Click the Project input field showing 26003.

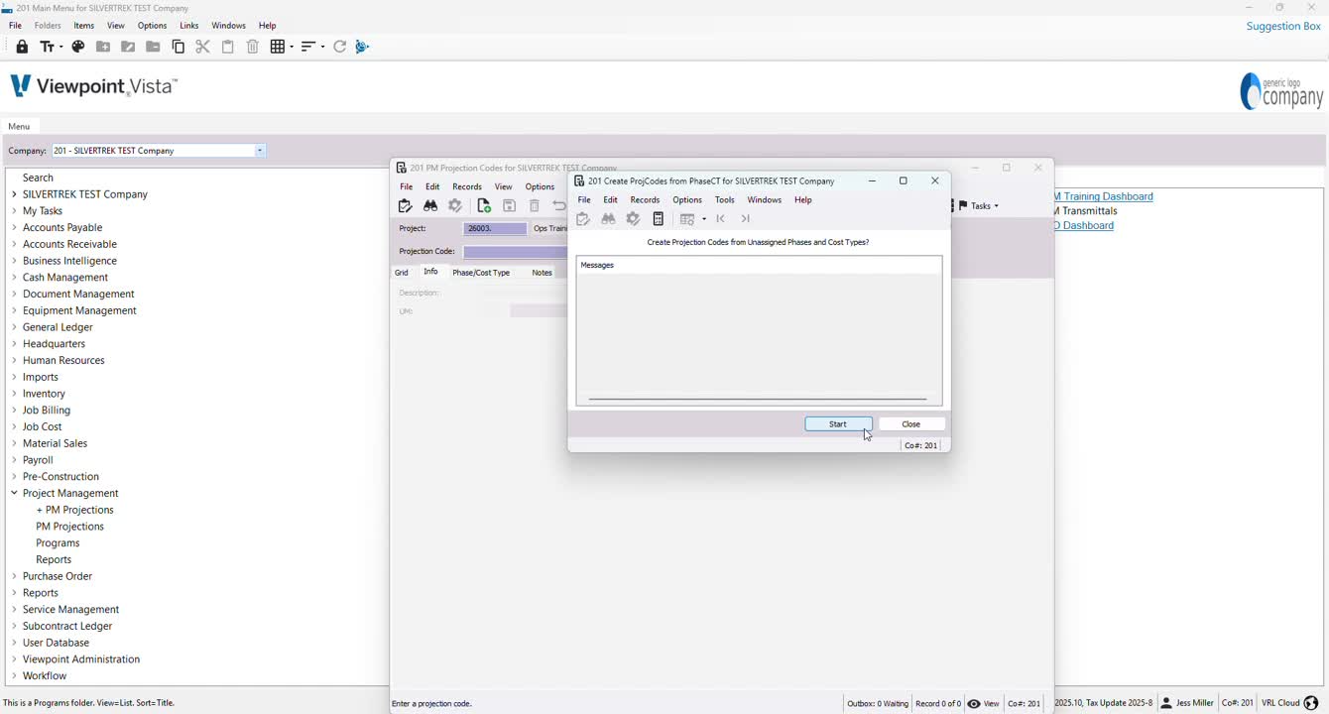[495, 229]
